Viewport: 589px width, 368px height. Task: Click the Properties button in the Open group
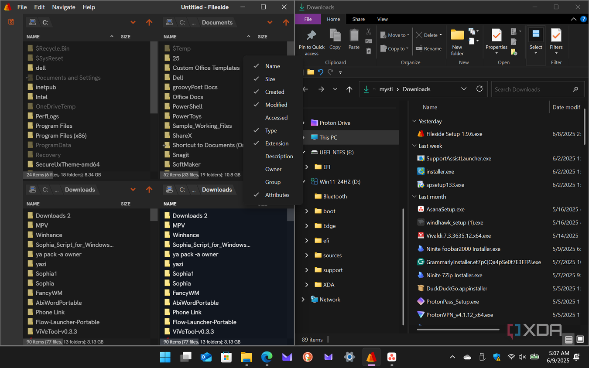pos(497,43)
